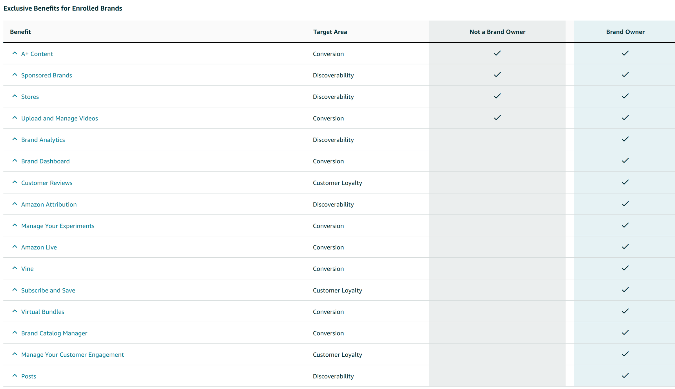Click Brand Owner checkmark for Brand Dashboard

point(625,160)
